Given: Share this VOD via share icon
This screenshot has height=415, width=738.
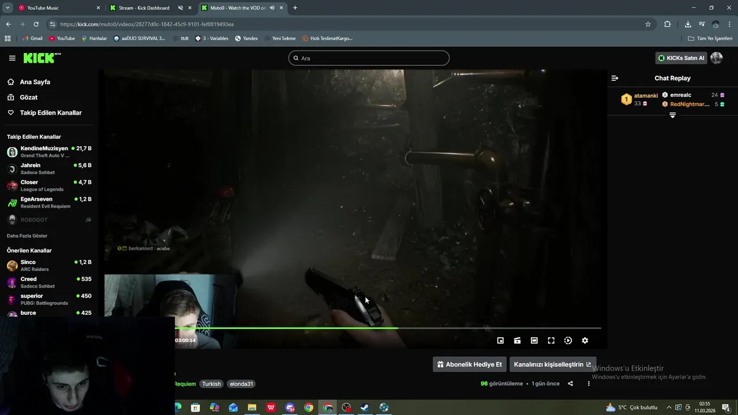Looking at the screenshot, I should point(570,384).
